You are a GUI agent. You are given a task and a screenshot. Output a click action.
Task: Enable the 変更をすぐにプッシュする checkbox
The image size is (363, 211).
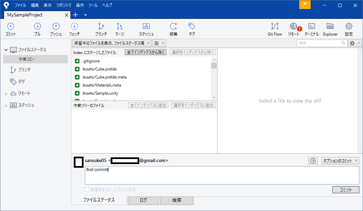87,190
